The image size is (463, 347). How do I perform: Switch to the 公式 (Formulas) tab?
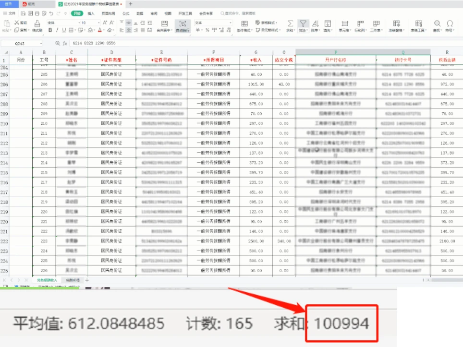tap(126, 13)
